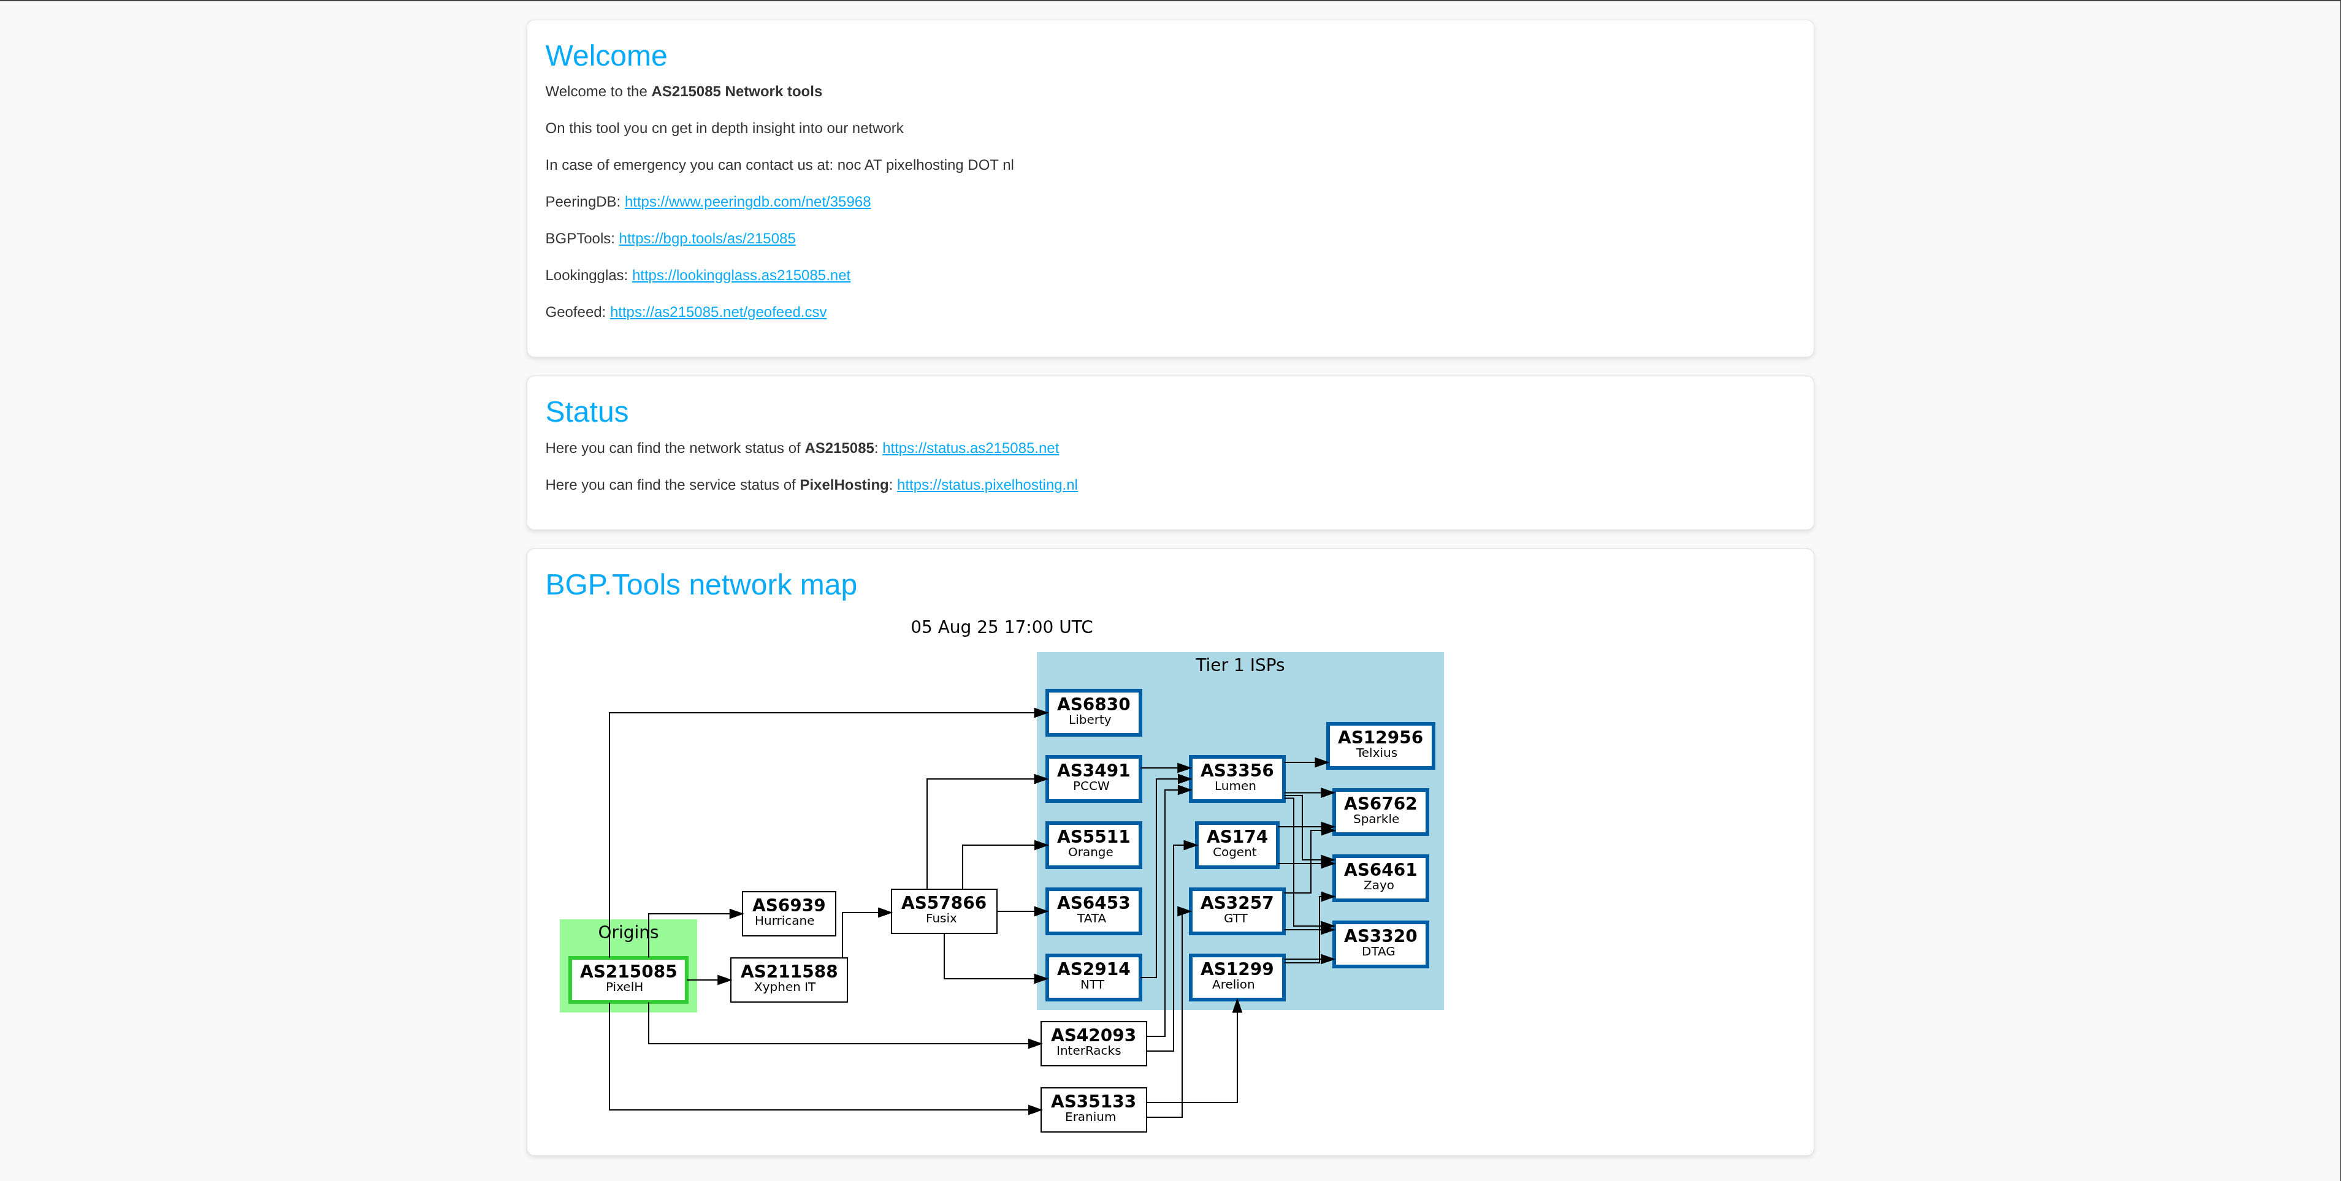
Task: Click the AS35133 Eranium node
Action: click(x=1093, y=1109)
